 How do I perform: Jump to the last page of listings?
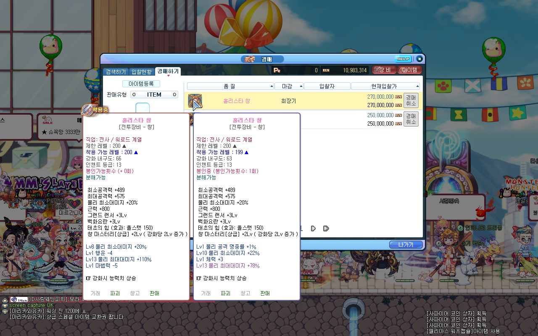(x=326, y=228)
